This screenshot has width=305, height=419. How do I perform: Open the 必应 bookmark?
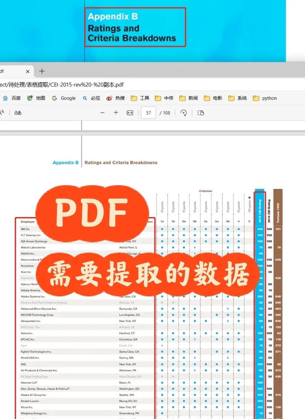pos(91,98)
